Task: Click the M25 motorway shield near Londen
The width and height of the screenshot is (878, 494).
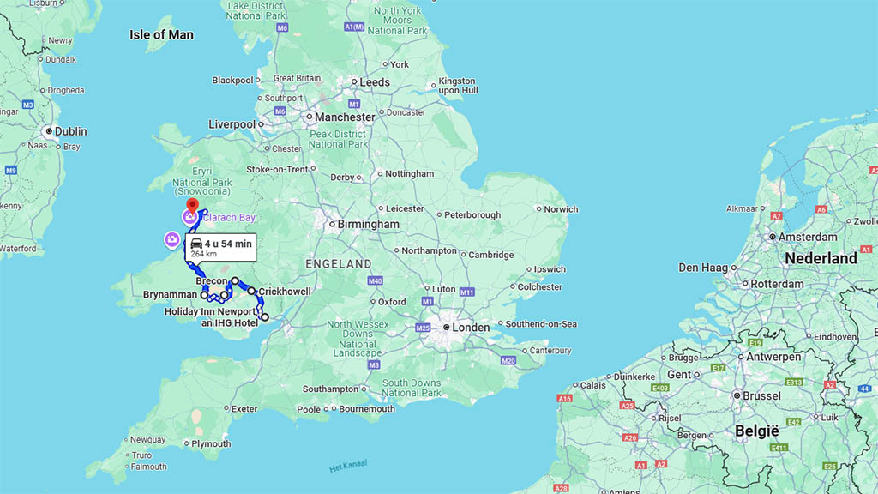Action: (423, 328)
